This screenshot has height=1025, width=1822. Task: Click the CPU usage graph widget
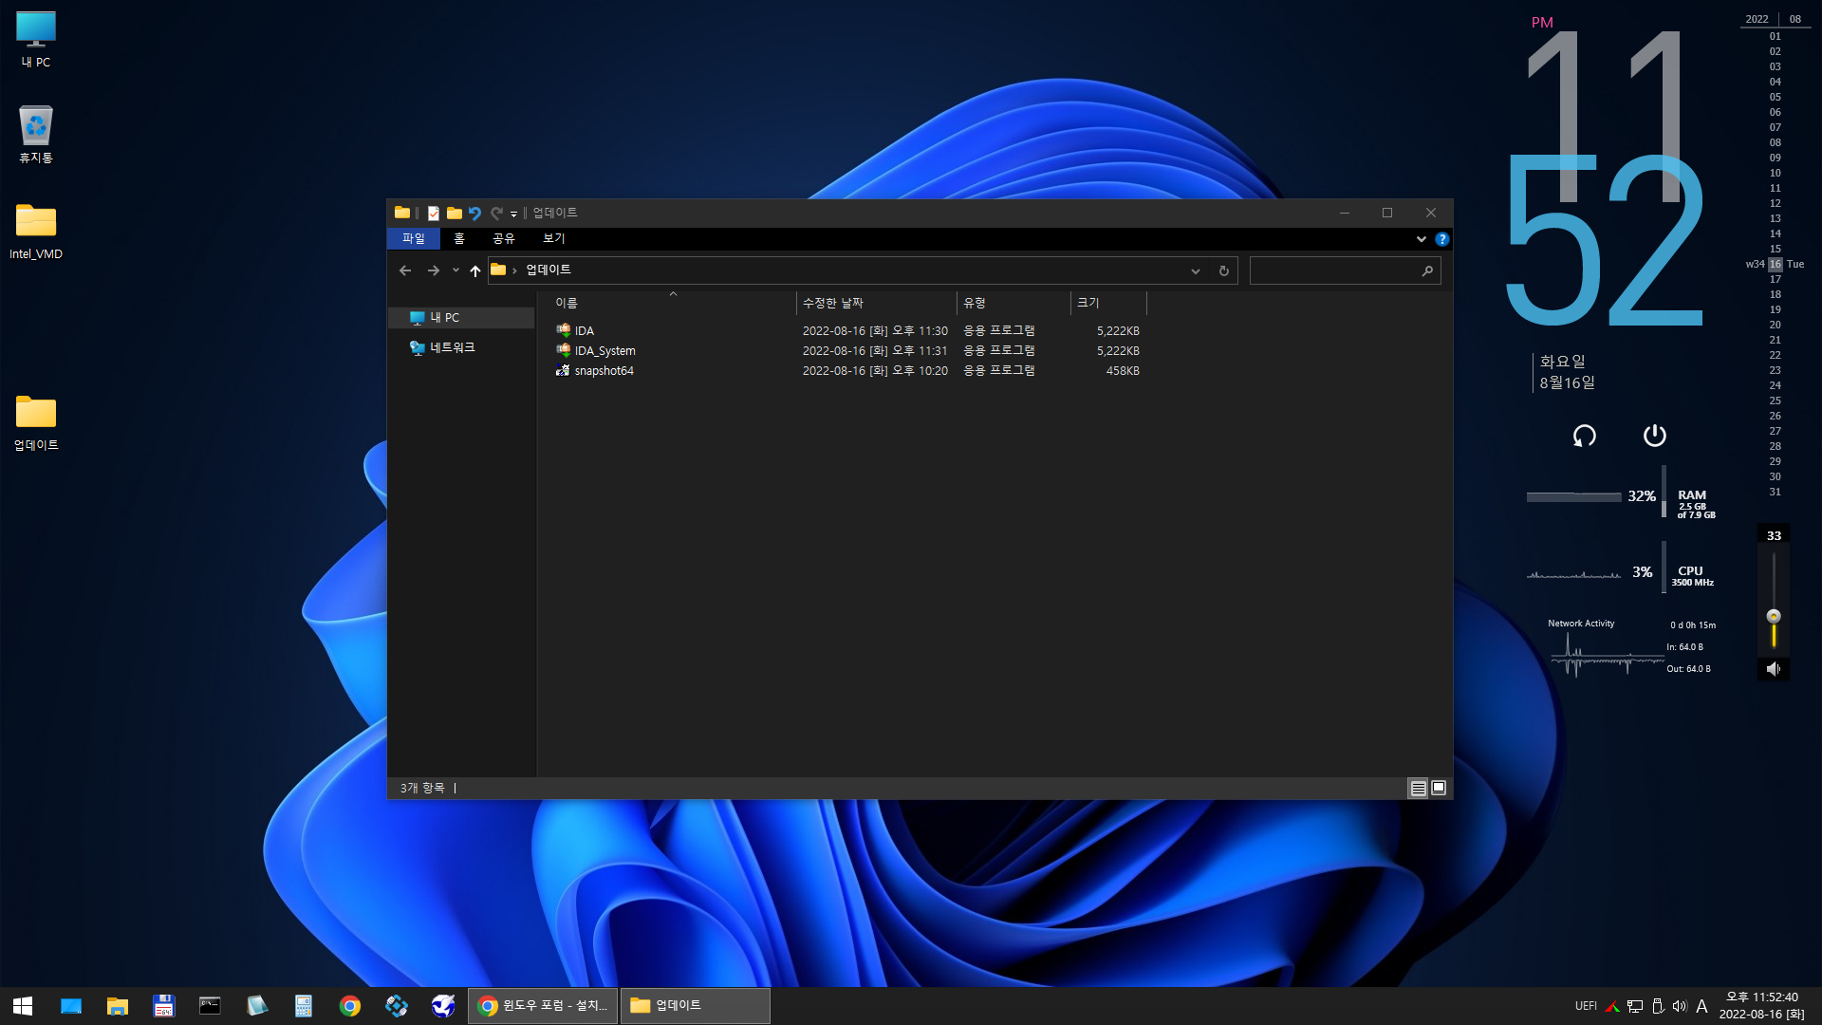[x=1573, y=573]
